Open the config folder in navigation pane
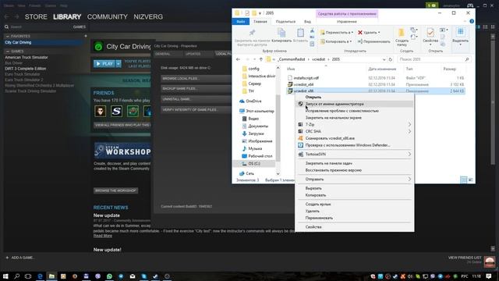Image resolution: width=499 pixels, height=281 pixels. (253, 69)
